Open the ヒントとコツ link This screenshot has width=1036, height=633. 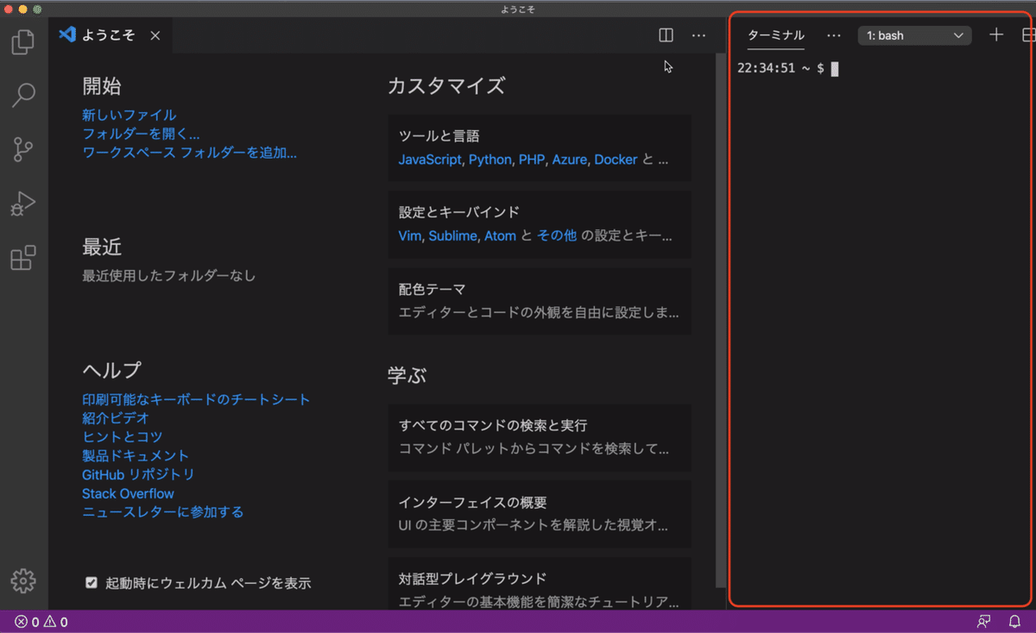pos(122,436)
